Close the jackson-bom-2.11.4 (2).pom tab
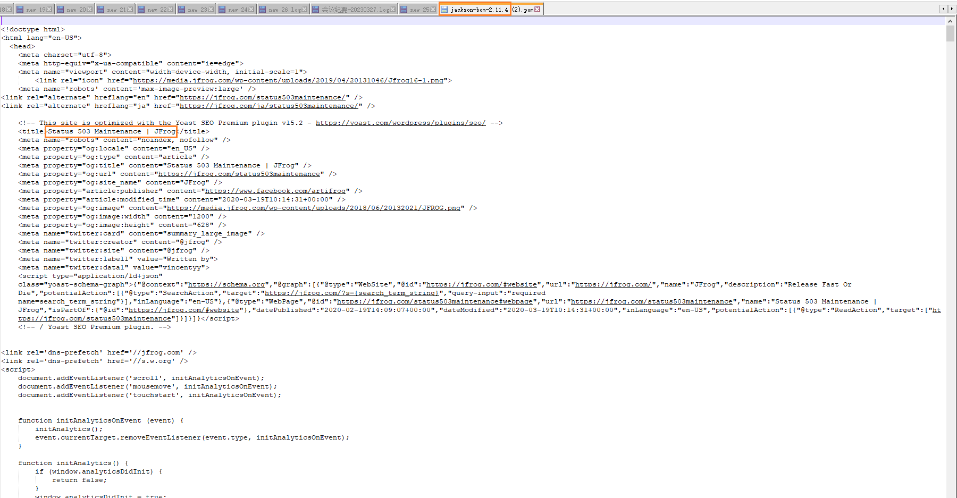Screen dimensions: 957x498 (538, 10)
